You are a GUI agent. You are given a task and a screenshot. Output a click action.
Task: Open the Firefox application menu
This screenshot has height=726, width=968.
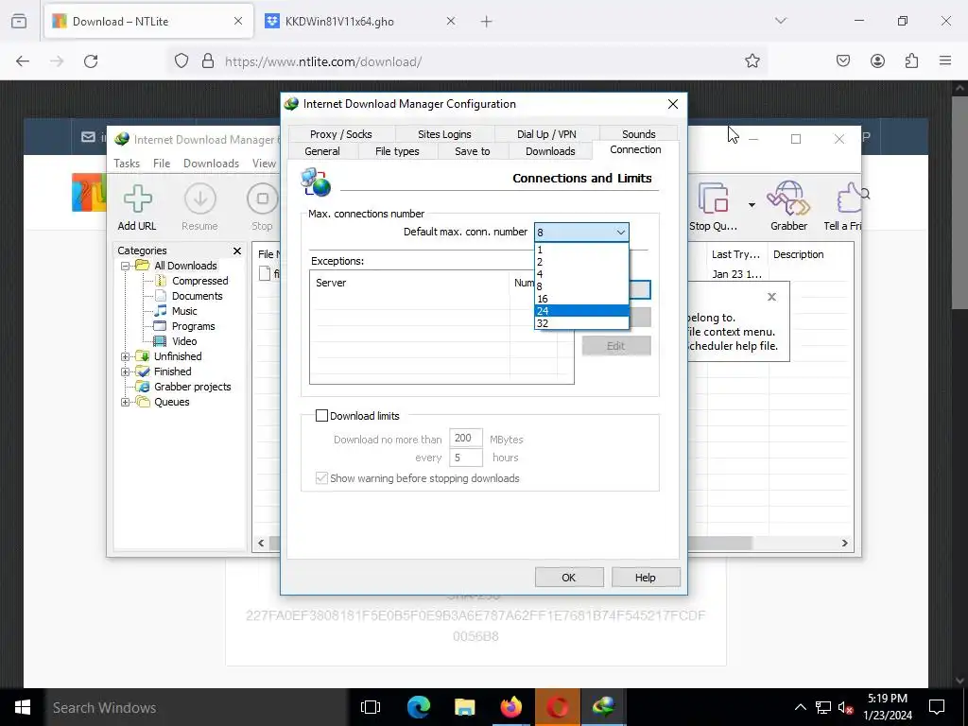[x=945, y=60]
